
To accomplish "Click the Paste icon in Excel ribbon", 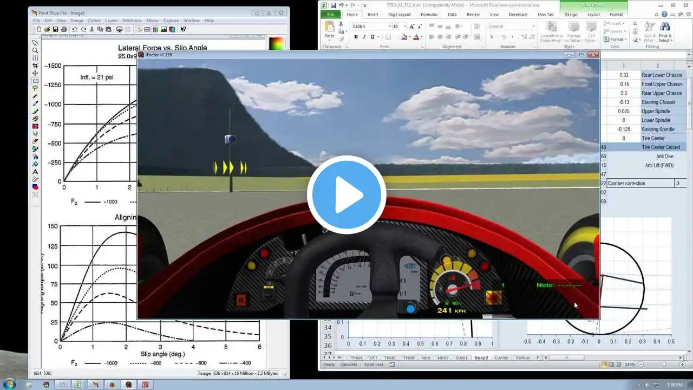I will click(329, 28).
